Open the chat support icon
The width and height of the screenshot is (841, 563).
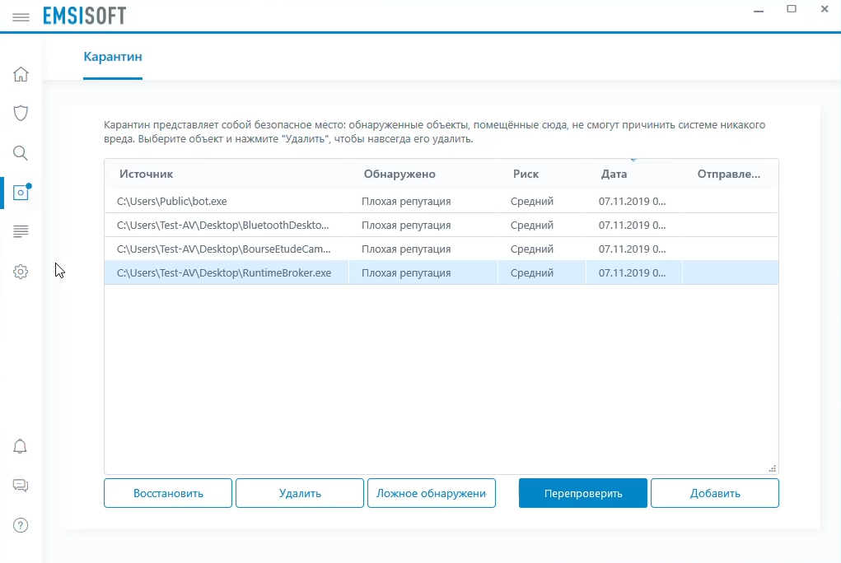21,486
